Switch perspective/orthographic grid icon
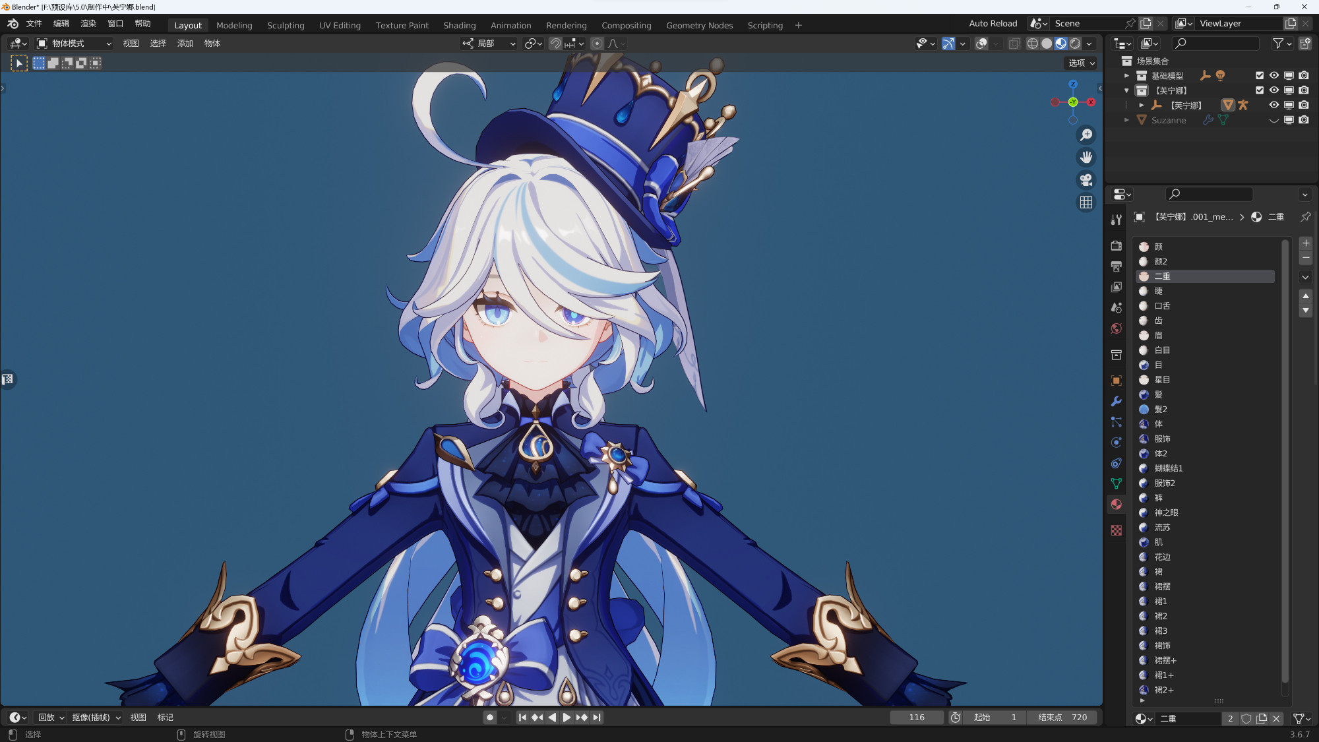The image size is (1319, 742). click(x=1086, y=202)
